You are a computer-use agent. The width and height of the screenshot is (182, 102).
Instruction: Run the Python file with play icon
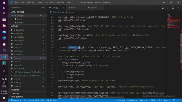click(167, 8)
